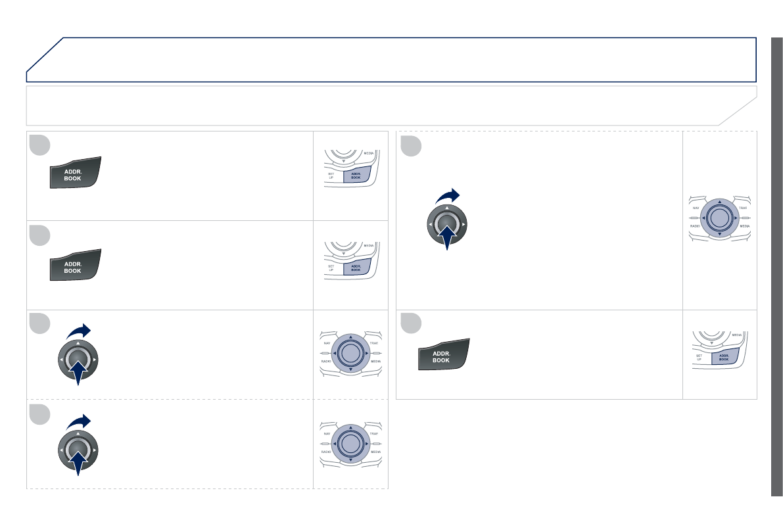Click SET UP in the first step's console diagram
This screenshot has height=522, width=783.
331,176
